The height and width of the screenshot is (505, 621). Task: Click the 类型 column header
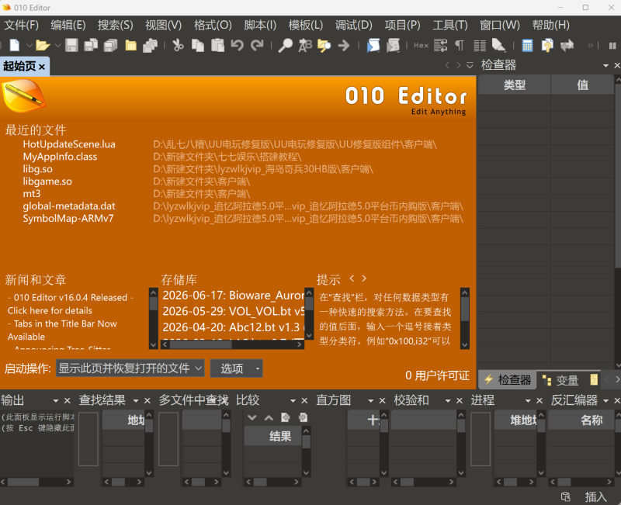point(515,85)
